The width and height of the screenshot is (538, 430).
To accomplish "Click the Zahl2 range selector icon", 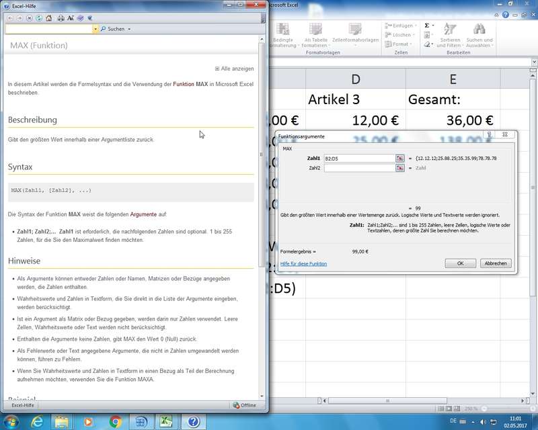I will 399,168.
